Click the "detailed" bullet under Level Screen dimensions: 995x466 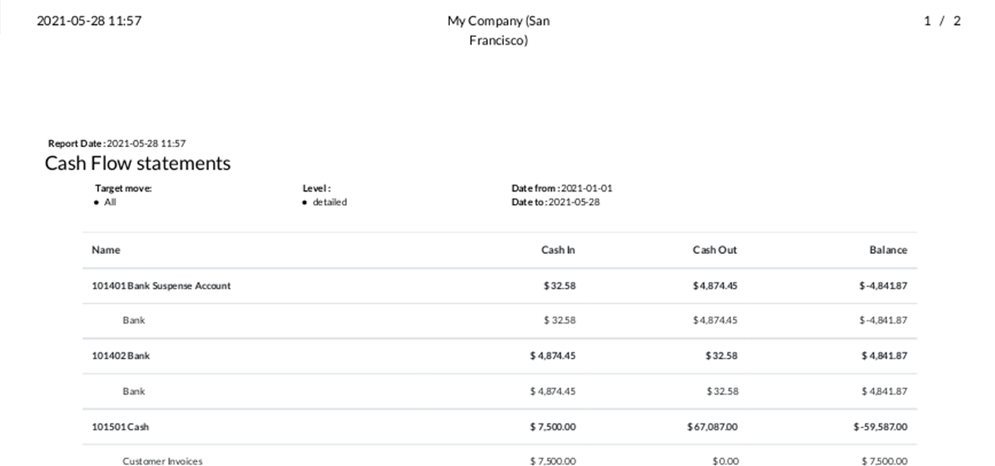coord(330,202)
